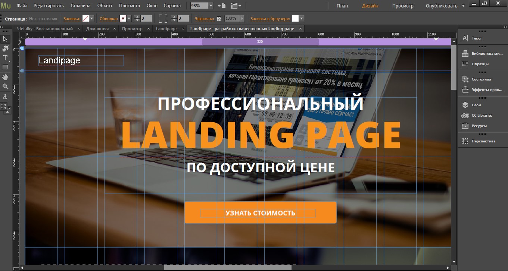Click the zoom percentage field showing 98%
The image size is (508, 271).
click(x=199, y=6)
